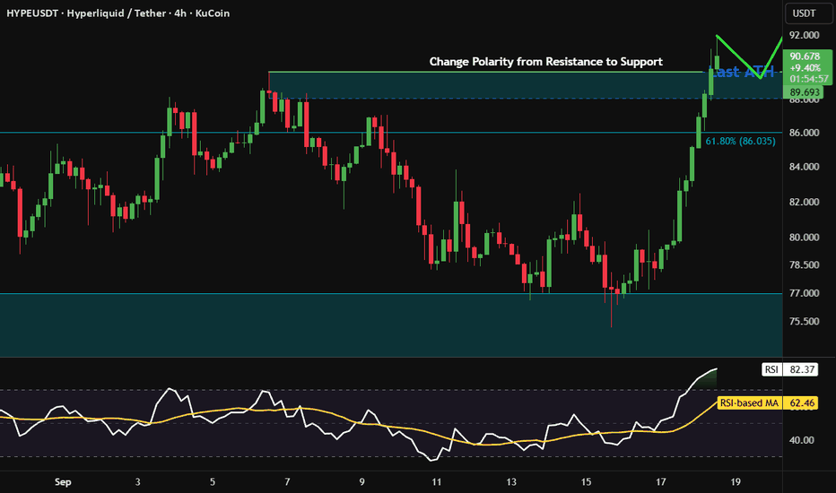836x493 pixels.
Task: Select the lower teal support zone rectangle
Action: [x=391, y=324]
